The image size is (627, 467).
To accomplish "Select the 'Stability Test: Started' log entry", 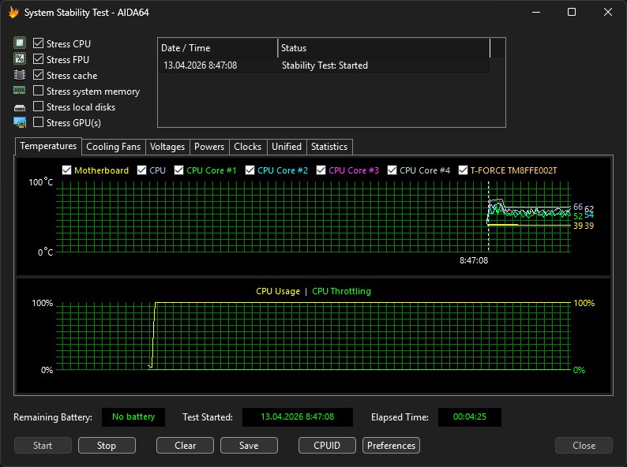I will coord(325,65).
